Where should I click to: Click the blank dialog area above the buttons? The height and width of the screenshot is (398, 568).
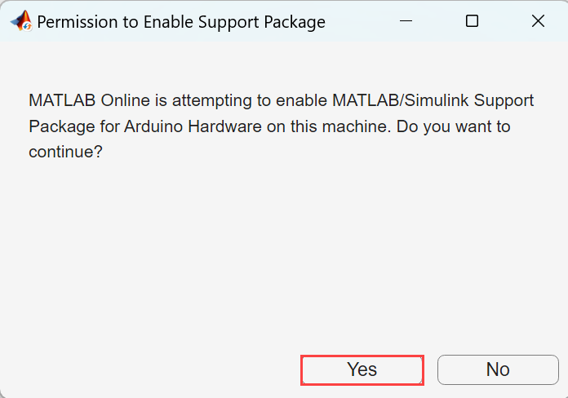[283, 261]
